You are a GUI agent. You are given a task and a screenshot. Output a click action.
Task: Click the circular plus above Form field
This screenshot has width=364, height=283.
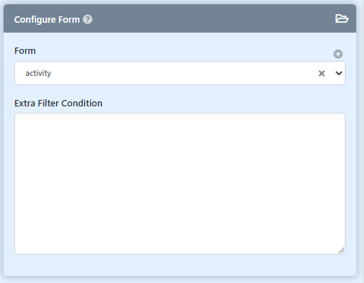(x=338, y=54)
